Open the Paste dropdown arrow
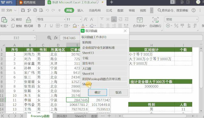The image size is (204, 118). coord(8,26)
